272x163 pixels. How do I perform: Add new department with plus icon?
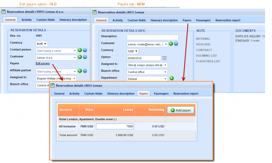click(172, 78)
